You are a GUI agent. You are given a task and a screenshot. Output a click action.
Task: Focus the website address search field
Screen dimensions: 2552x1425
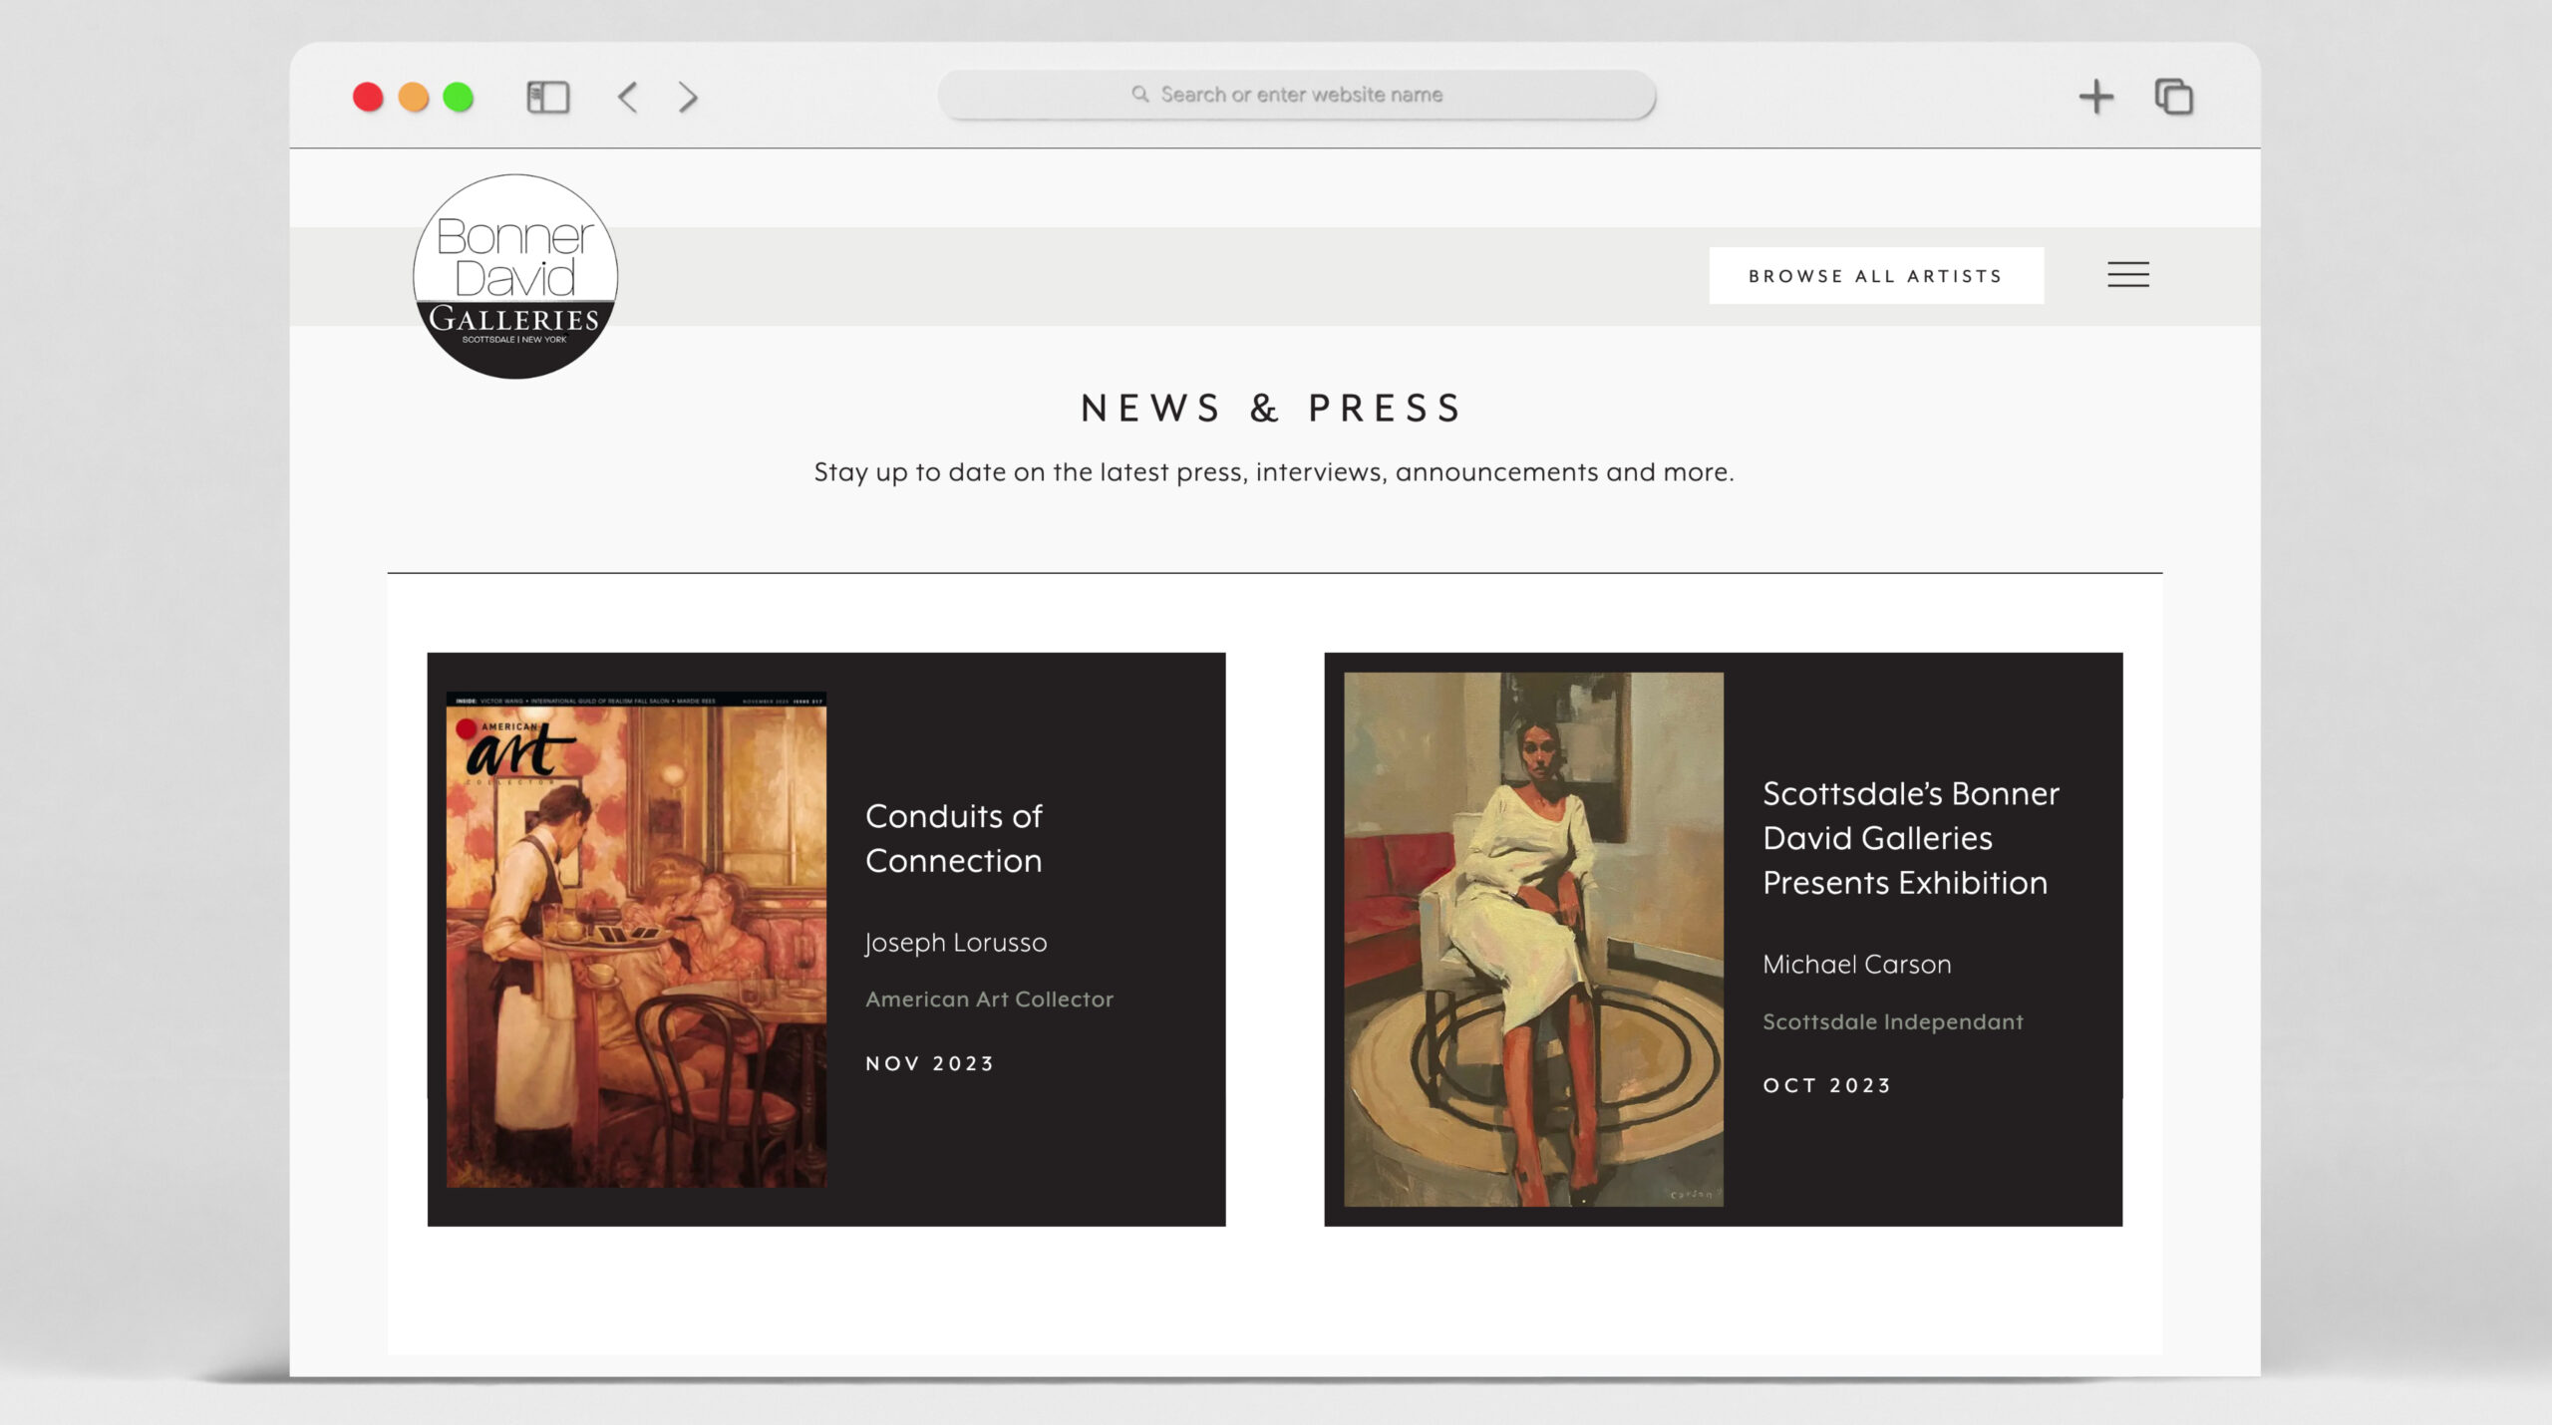1301,95
